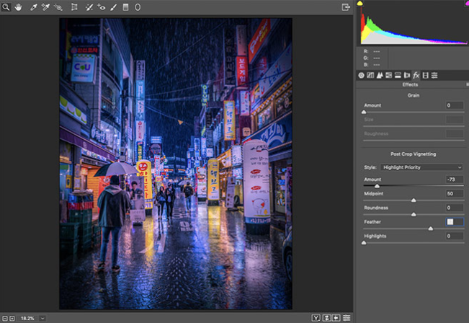Open the Basic panel tab
The image size is (469, 323).
click(x=362, y=76)
